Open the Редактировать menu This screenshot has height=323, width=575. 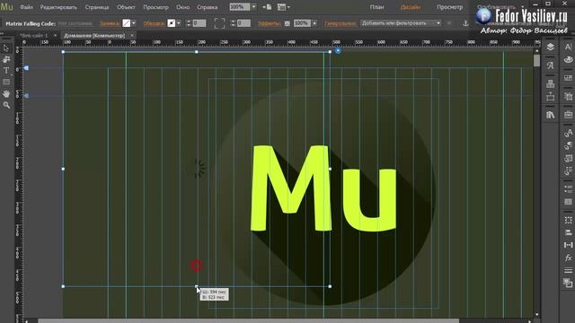click(x=58, y=7)
